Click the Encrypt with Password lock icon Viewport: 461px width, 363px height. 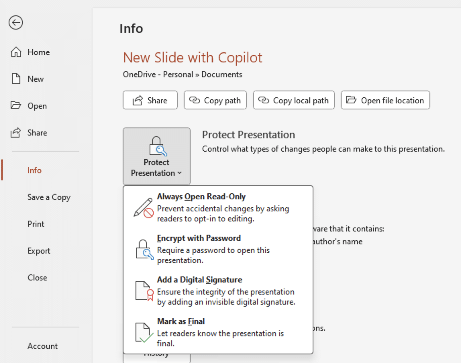[145, 249]
